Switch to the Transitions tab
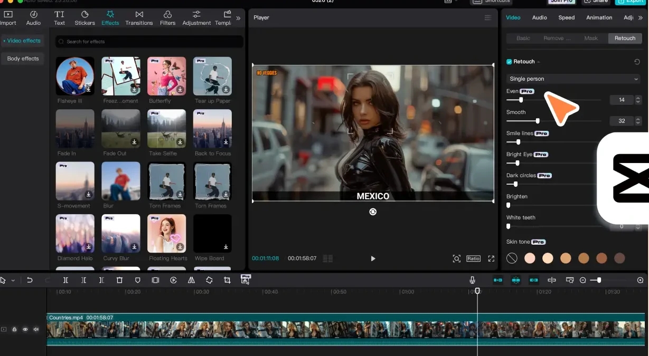This screenshot has height=356, width=649. [x=139, y=17]
